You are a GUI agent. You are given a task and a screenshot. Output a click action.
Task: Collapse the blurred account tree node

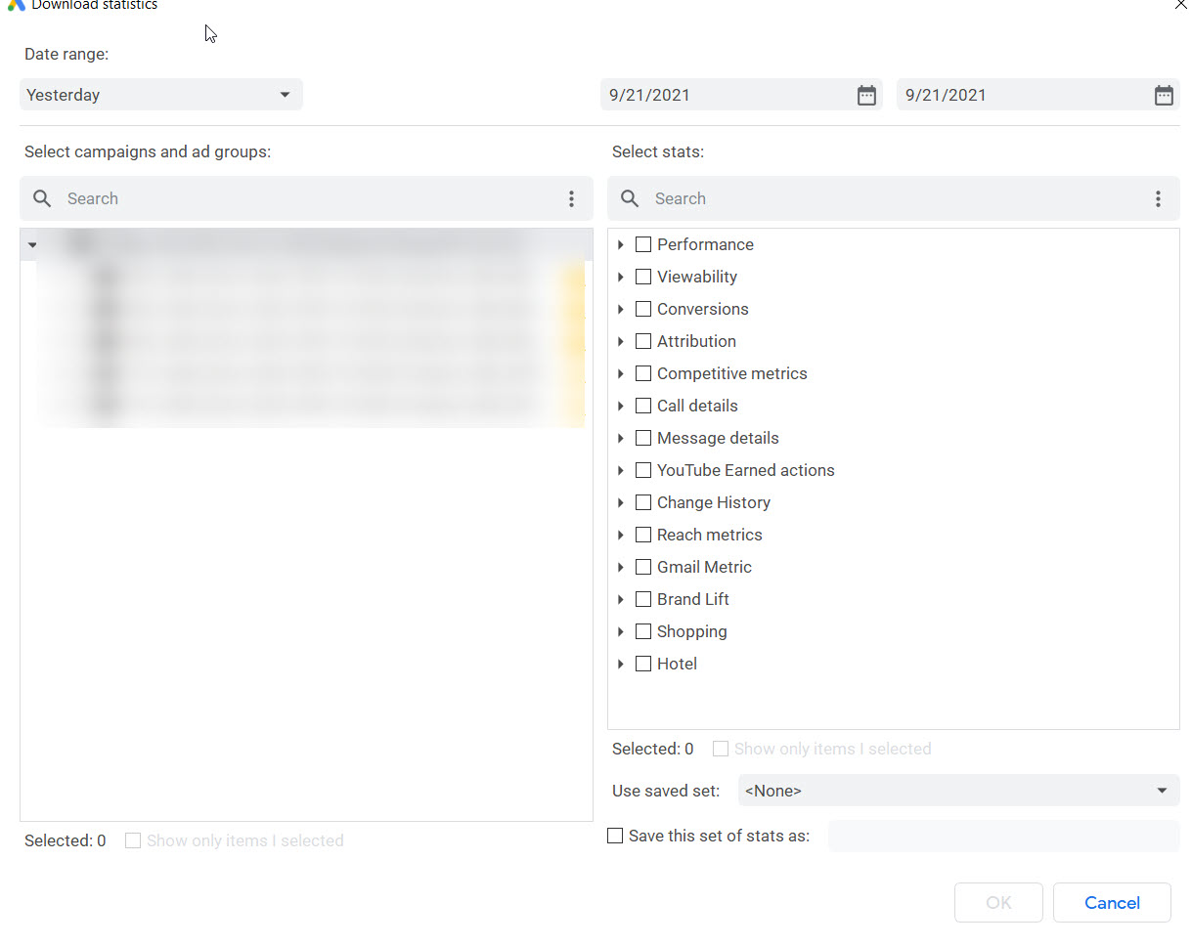[32, 245]
